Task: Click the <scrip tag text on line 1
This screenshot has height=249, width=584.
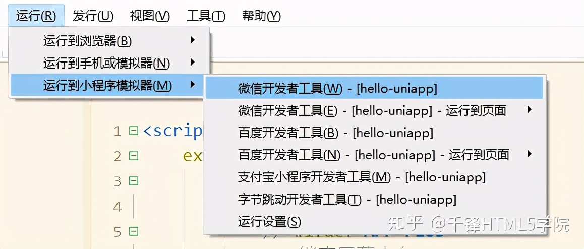Action: (173, 131)
